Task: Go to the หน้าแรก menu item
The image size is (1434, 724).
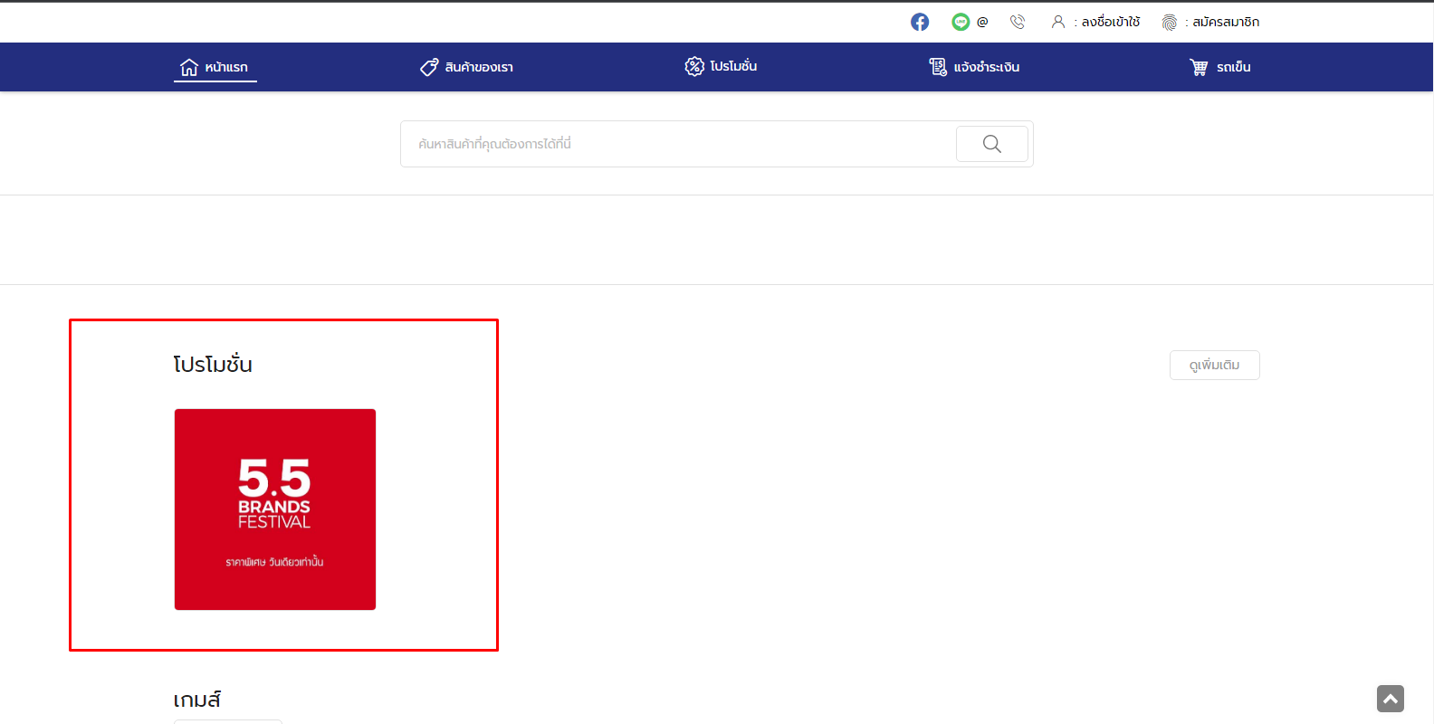Action: click(226, 67)
